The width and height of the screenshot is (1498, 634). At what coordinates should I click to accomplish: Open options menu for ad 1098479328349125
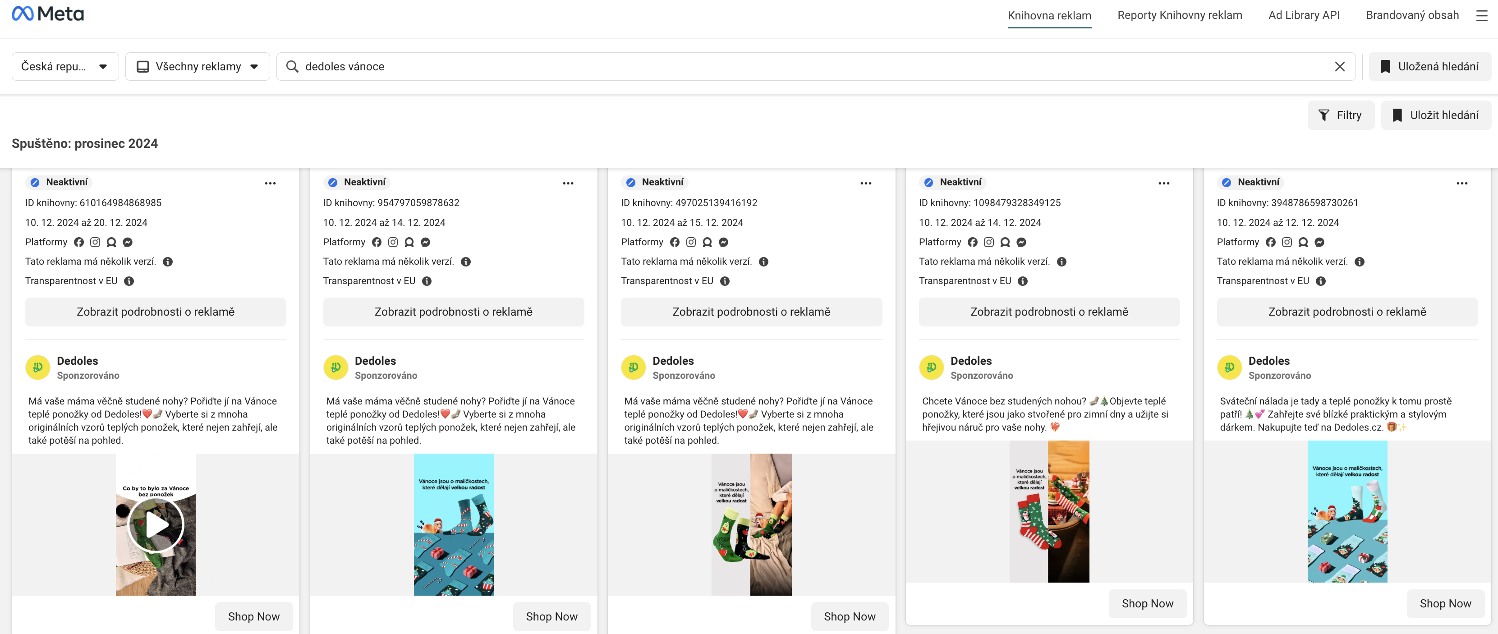pos(1163,183)
